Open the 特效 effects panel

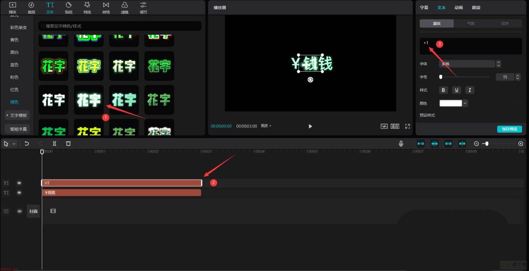pos(87,8)
